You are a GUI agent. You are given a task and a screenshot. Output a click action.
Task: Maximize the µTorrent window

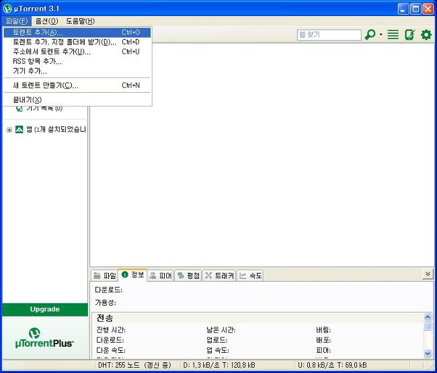click(x=415, y=9)
